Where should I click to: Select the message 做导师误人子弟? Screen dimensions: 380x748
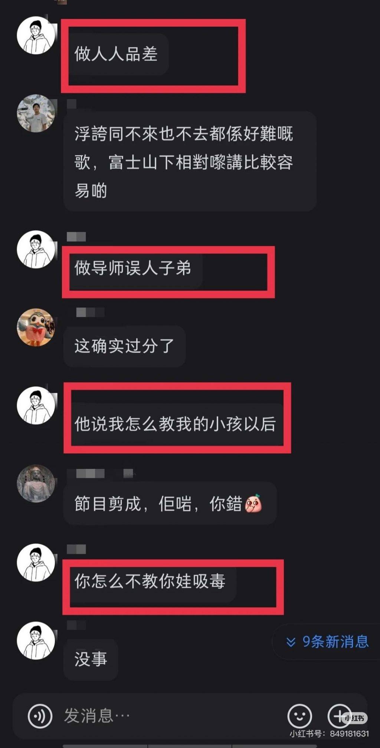click(x=133, y=268)
